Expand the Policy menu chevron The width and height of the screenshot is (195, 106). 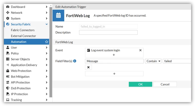tap(47, 53)
